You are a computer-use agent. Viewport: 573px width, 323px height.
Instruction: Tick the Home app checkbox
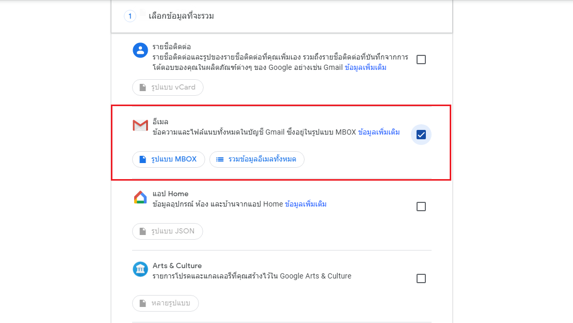(421, 207)
